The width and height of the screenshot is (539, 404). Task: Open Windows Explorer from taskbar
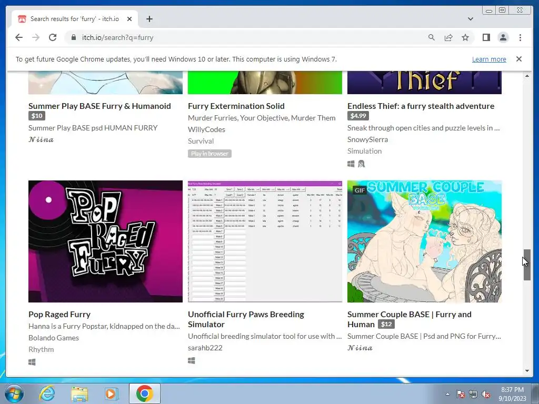point(79,393)
